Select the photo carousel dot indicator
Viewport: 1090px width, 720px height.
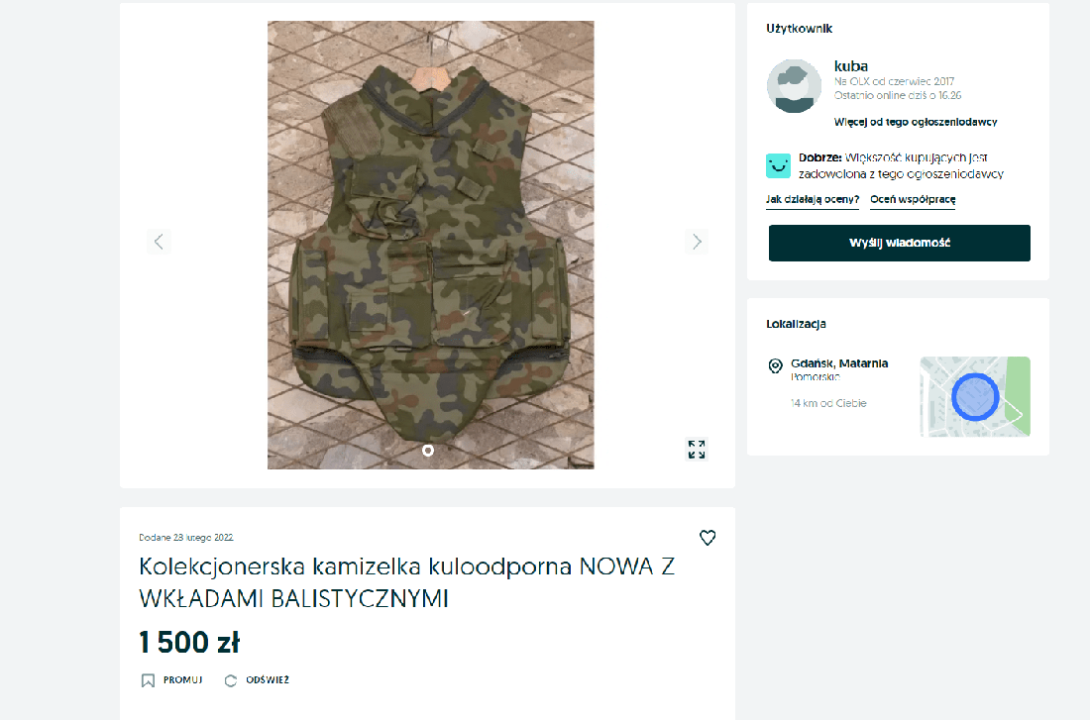[427, 451]
